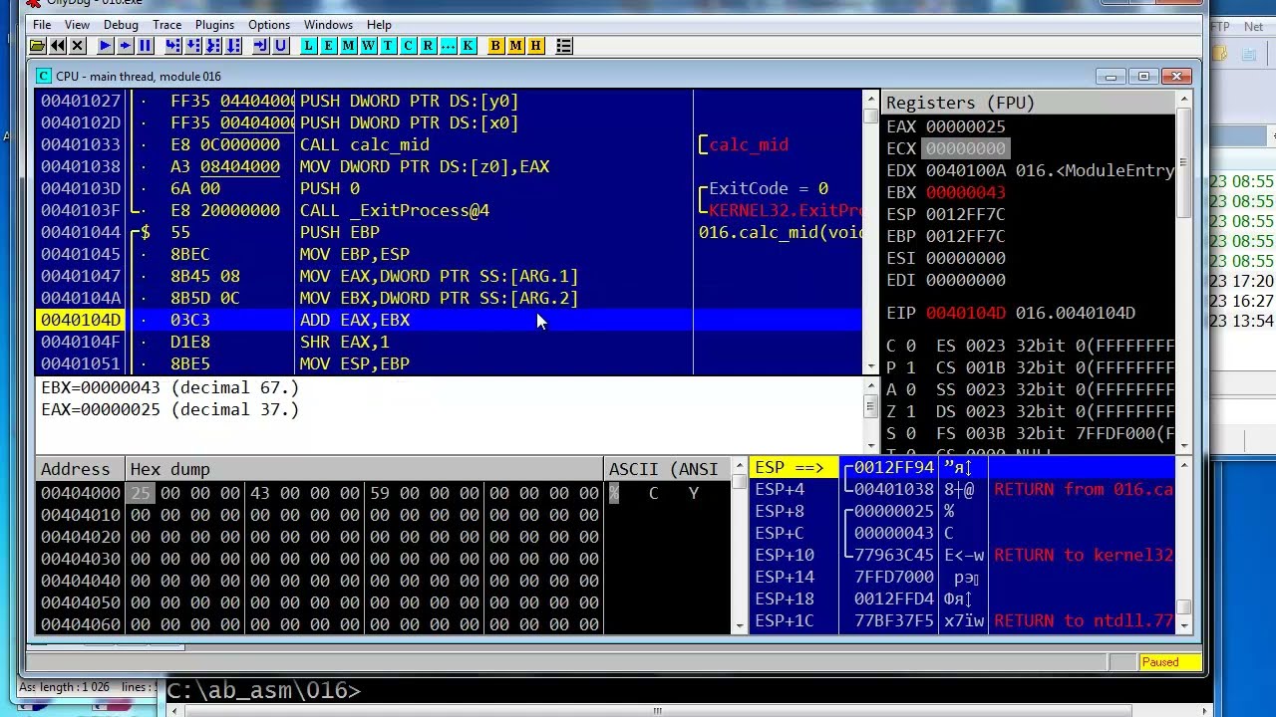The width and height of the screenshot is (1276, 717).
Task: Open Executable modules with E icon
Action: (x=328, y=46)
